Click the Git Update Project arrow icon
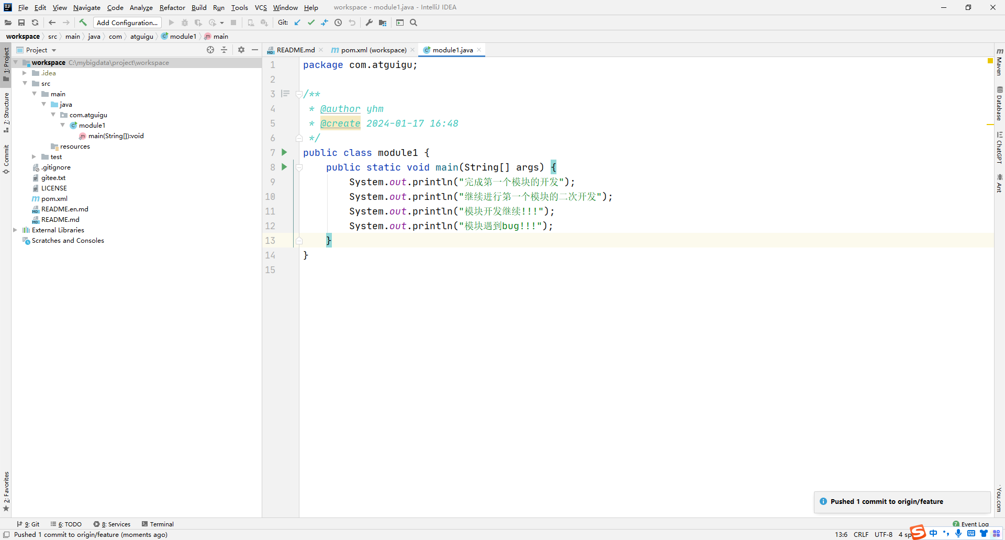This screenshot has width=1005, height=540. click(x=297, y=22)
